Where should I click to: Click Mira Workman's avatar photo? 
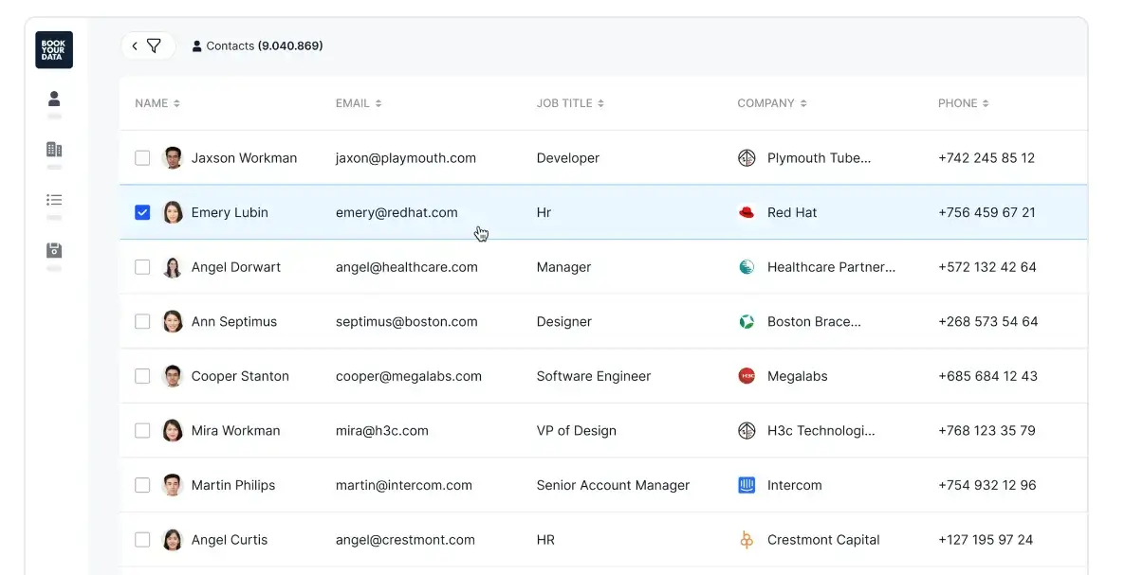(x=173, y=431)
